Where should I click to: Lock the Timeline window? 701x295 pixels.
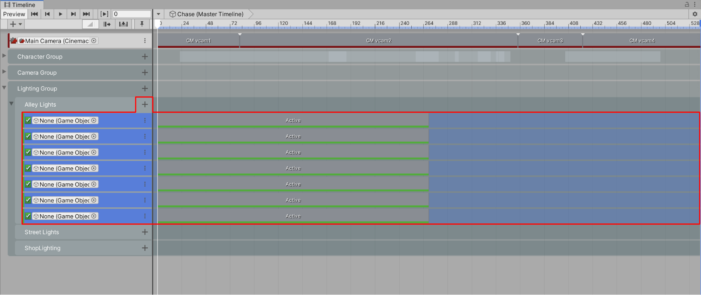tap(687, 5)
